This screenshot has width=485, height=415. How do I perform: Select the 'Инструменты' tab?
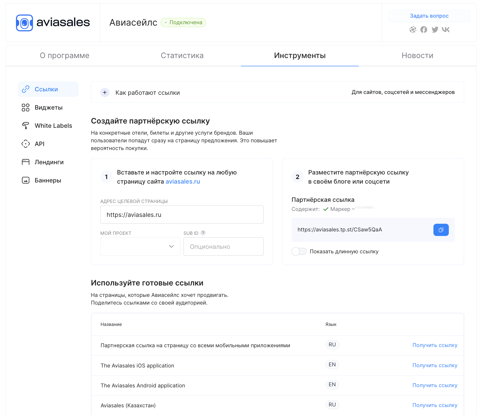coord(300,56)
